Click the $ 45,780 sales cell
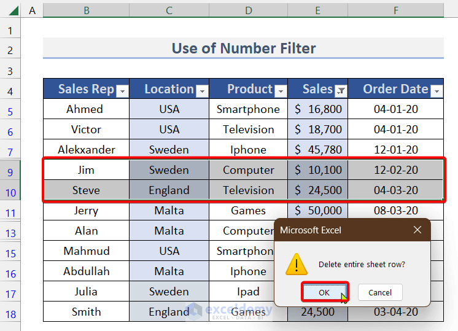This screenshot has height=331, width=458. pyautogui.click(x=317, y=150)
